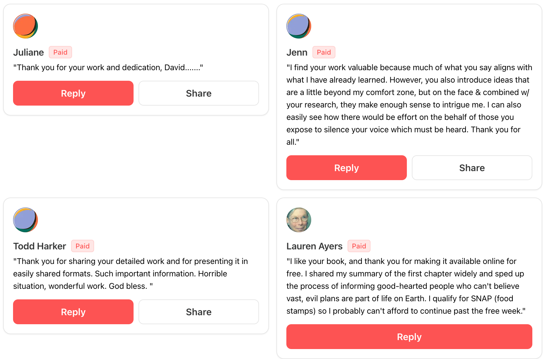Screen dimensions: 546x359
Task: Reply to Juliane's comment
Action: pyautogui.click(x=73, y=93)
